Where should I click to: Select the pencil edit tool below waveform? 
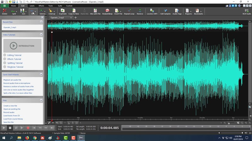pyautogui.click(x=49, y=123)
